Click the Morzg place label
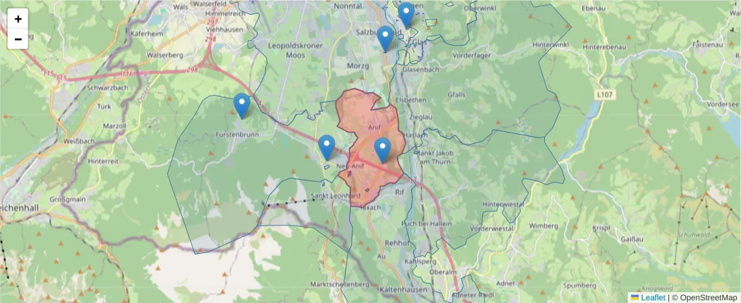The width and height of the screenshot is (741, 303). (x=358, y=66)
